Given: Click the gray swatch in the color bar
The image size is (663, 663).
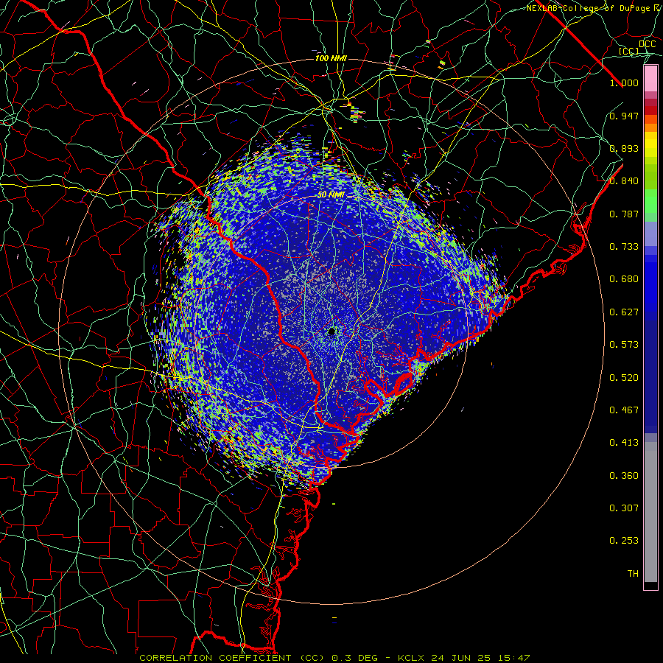Looking at the screenshot, I should [x=650, y=512].
